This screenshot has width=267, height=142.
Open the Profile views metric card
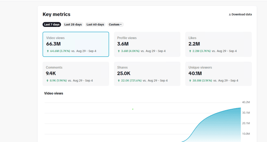click(x=147, y=44)
